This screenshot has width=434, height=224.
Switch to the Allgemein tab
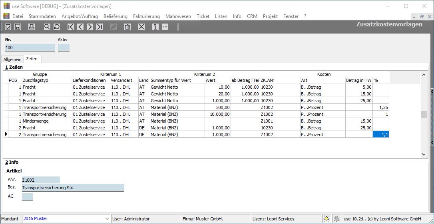coord(12,59)
